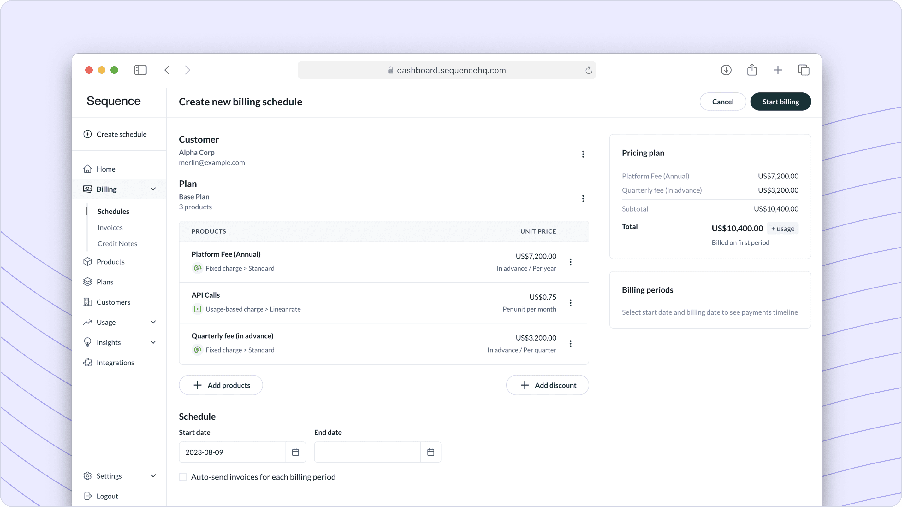Enable Auto-send invoices for each billing period

[x=183, y=477]
